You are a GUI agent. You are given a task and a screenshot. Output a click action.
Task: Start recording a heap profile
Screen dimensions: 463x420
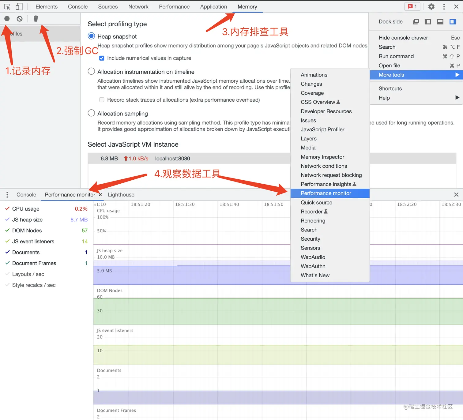coord(7,19)
